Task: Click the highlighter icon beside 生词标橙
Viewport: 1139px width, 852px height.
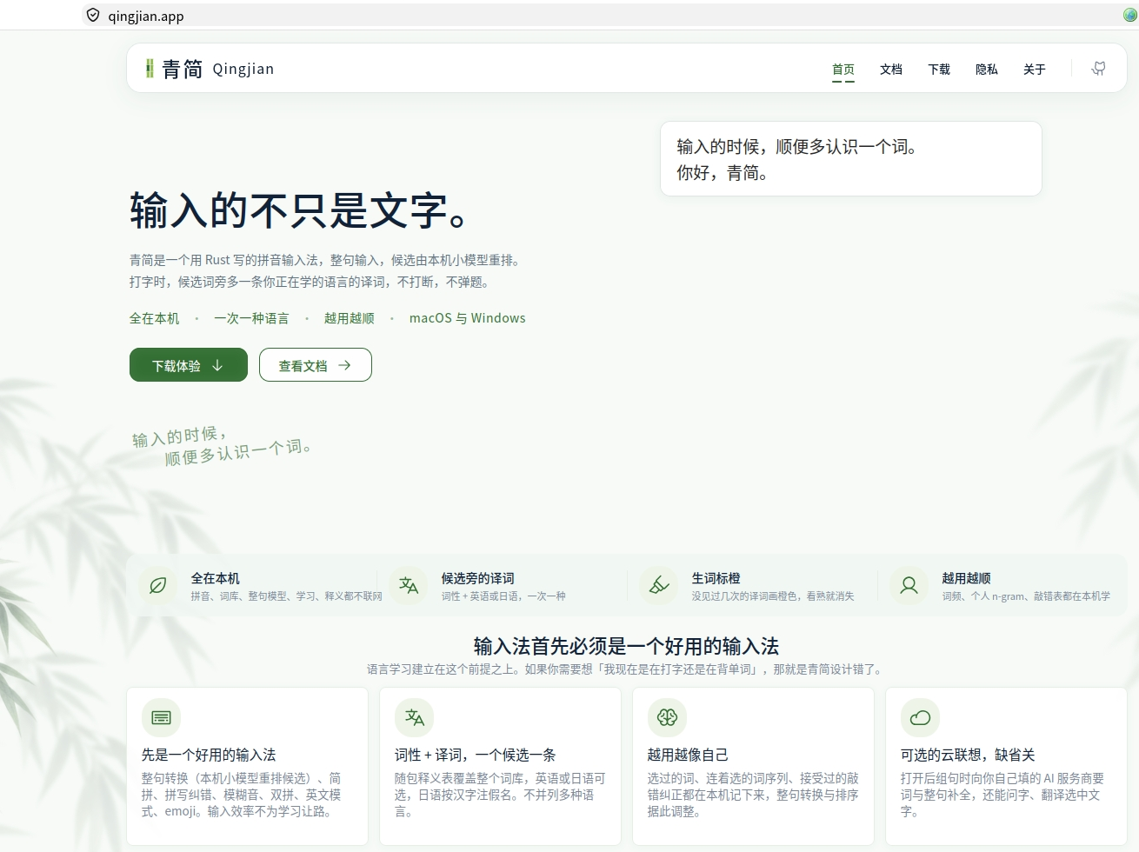Action: click(659, 585)
